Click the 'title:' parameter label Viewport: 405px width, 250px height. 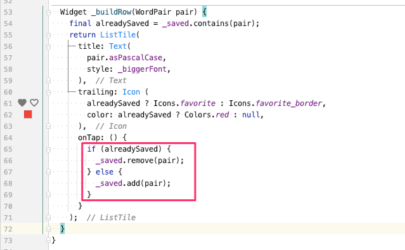91,46
